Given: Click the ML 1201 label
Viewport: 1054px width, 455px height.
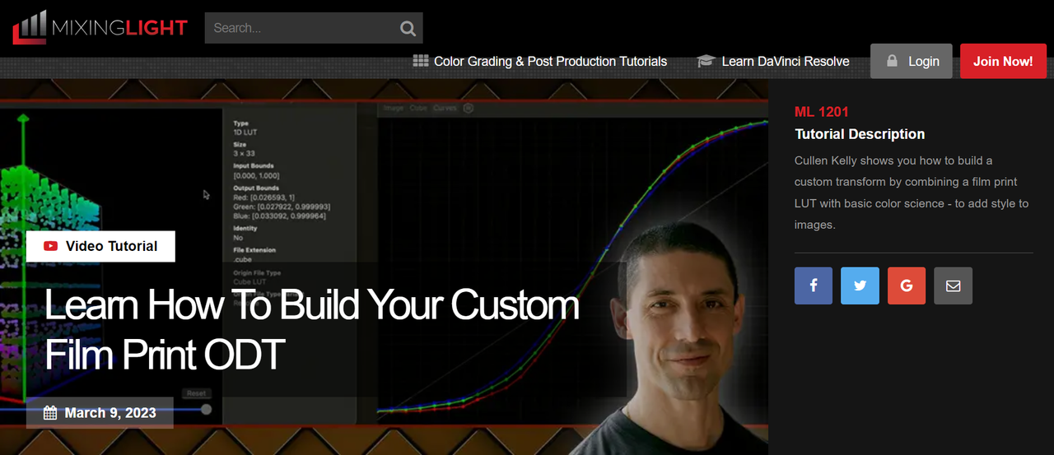Looking at the screenshot, I should coord(822,112).
